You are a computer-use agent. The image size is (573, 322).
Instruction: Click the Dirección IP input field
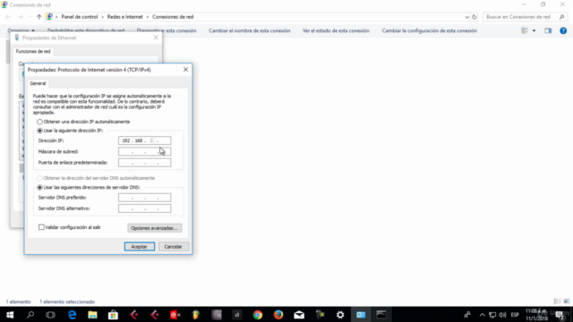pos(144,140)
